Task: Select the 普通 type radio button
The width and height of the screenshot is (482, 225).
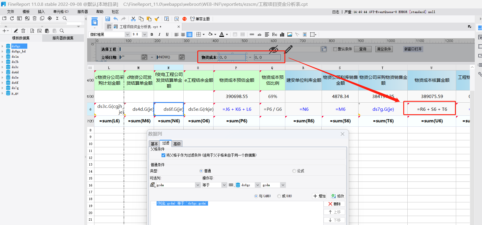Action: coord(201,171)
